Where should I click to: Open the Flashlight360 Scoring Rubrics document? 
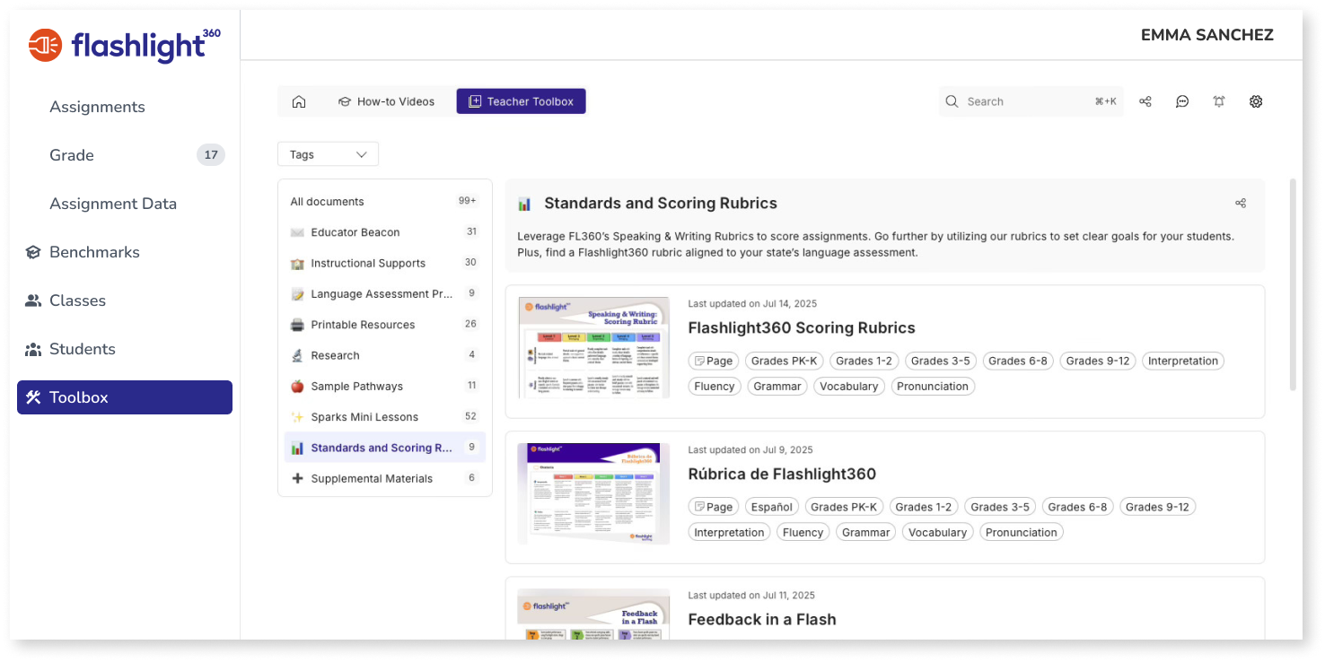point(802,327)
